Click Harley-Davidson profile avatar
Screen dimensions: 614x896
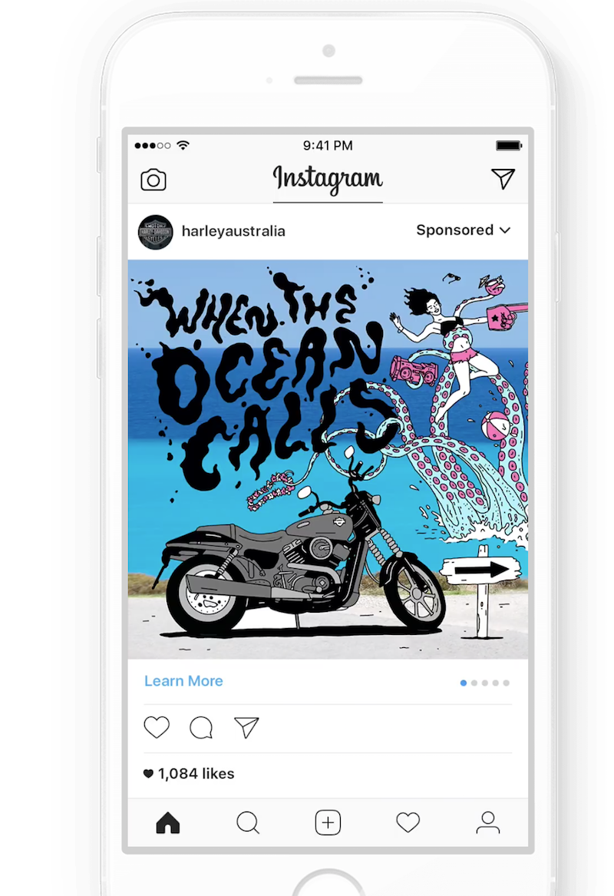[x=155, y=232]
